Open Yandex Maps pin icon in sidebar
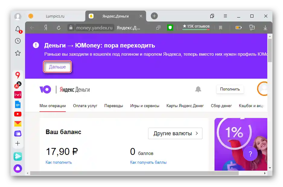Screen dimensions: 283x187 click(17, 75)
